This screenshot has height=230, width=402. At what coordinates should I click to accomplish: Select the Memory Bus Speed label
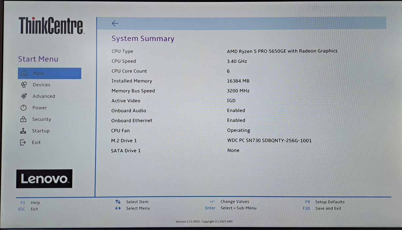(133, 91)
